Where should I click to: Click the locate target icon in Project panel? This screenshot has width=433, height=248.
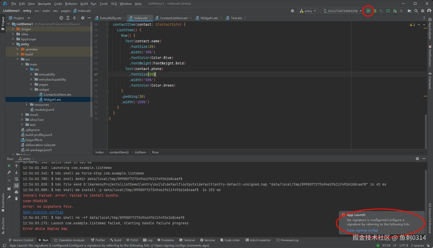pyautogui.click(x=61, y=18)
